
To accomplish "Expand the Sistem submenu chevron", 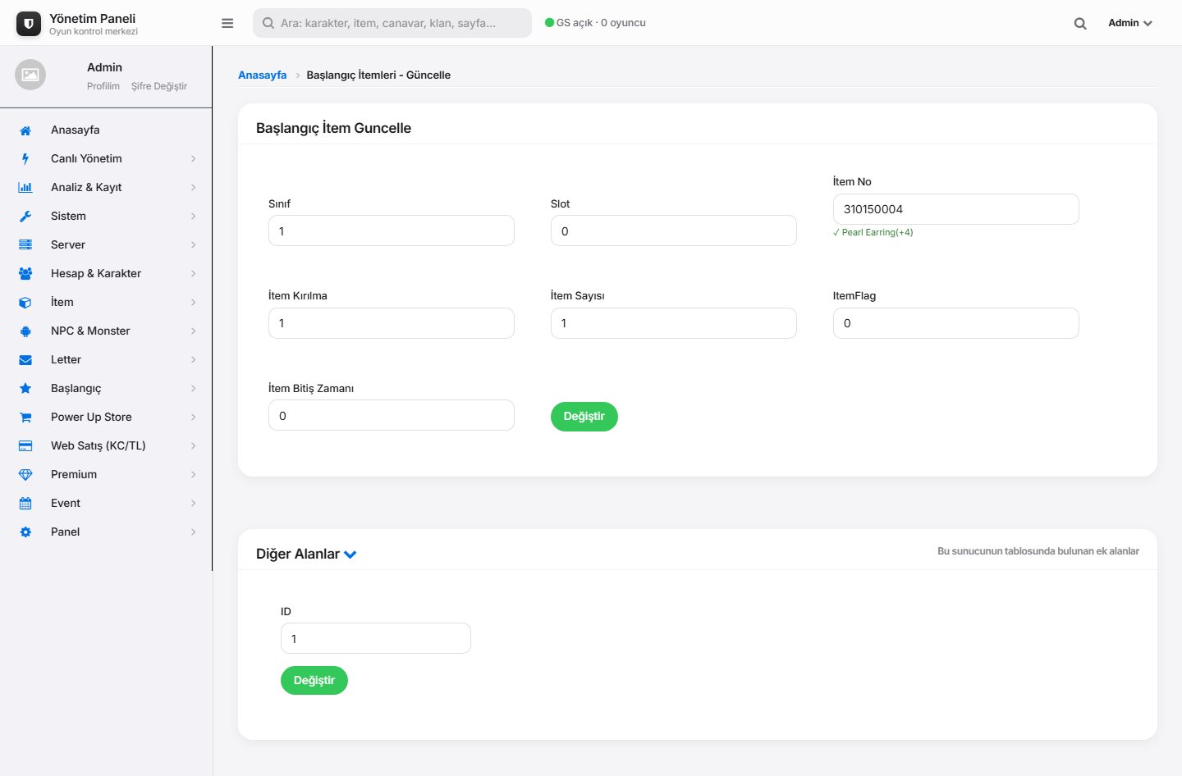I will [x=194, y=217].
